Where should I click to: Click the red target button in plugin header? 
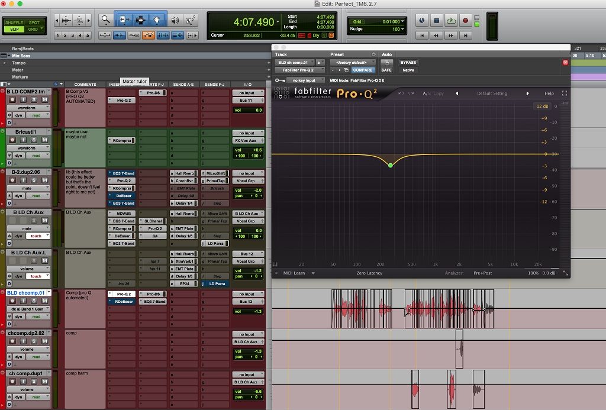[x=565, y=62]
